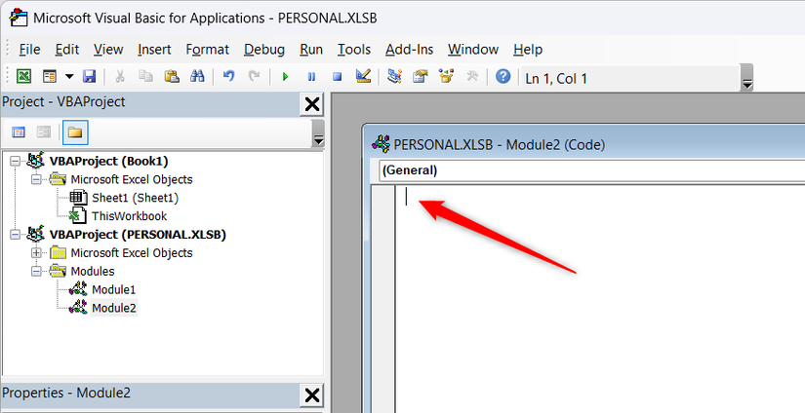Image resolution: width=805 pixels, height=413 pixels.
Task: Collapse Book1's Microsoft Excel Objects folder
Action: point(36,180)
